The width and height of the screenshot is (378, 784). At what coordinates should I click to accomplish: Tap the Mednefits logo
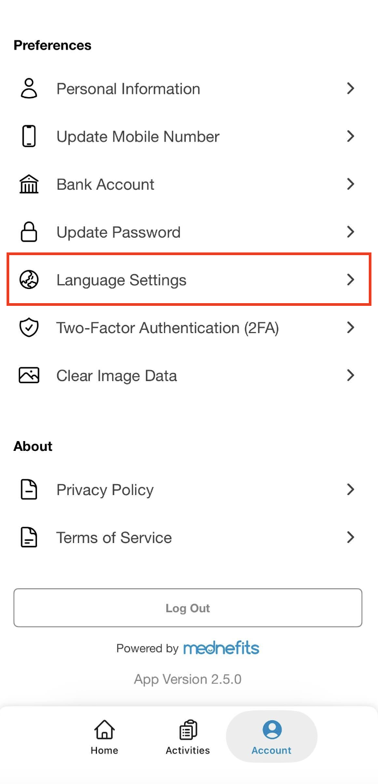(221, 648)
